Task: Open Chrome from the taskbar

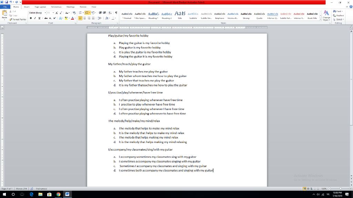Action: 58,194
